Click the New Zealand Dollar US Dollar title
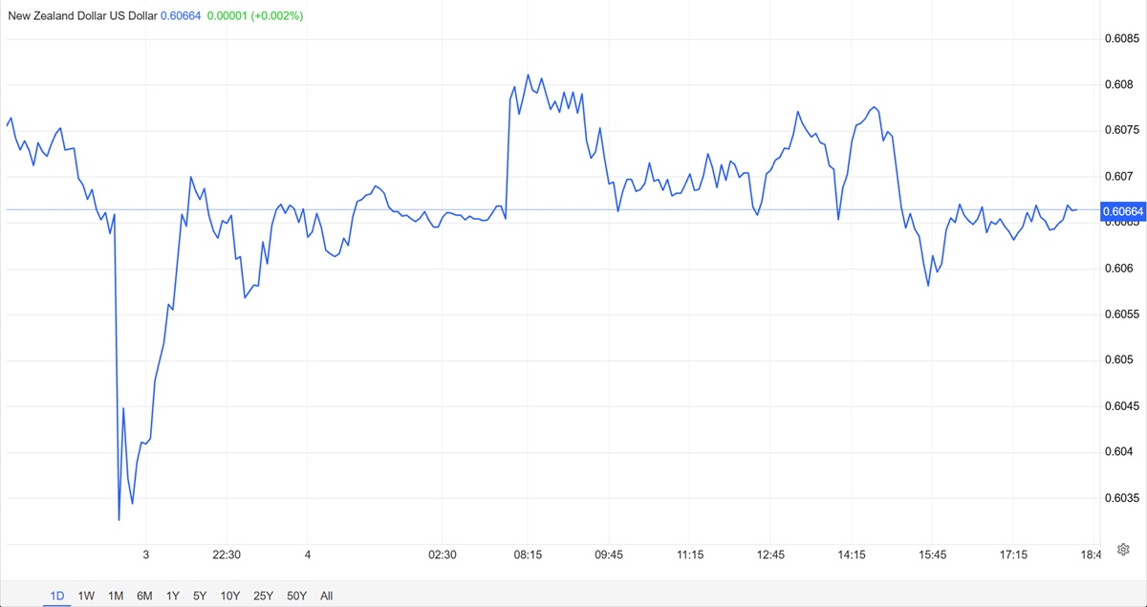1147x607 pixels. pyautogui.click(x=82, y=16)
